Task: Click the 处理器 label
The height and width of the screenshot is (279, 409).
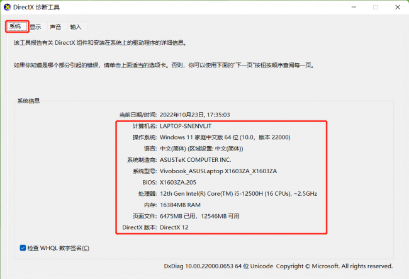Action: click(148, 193)
